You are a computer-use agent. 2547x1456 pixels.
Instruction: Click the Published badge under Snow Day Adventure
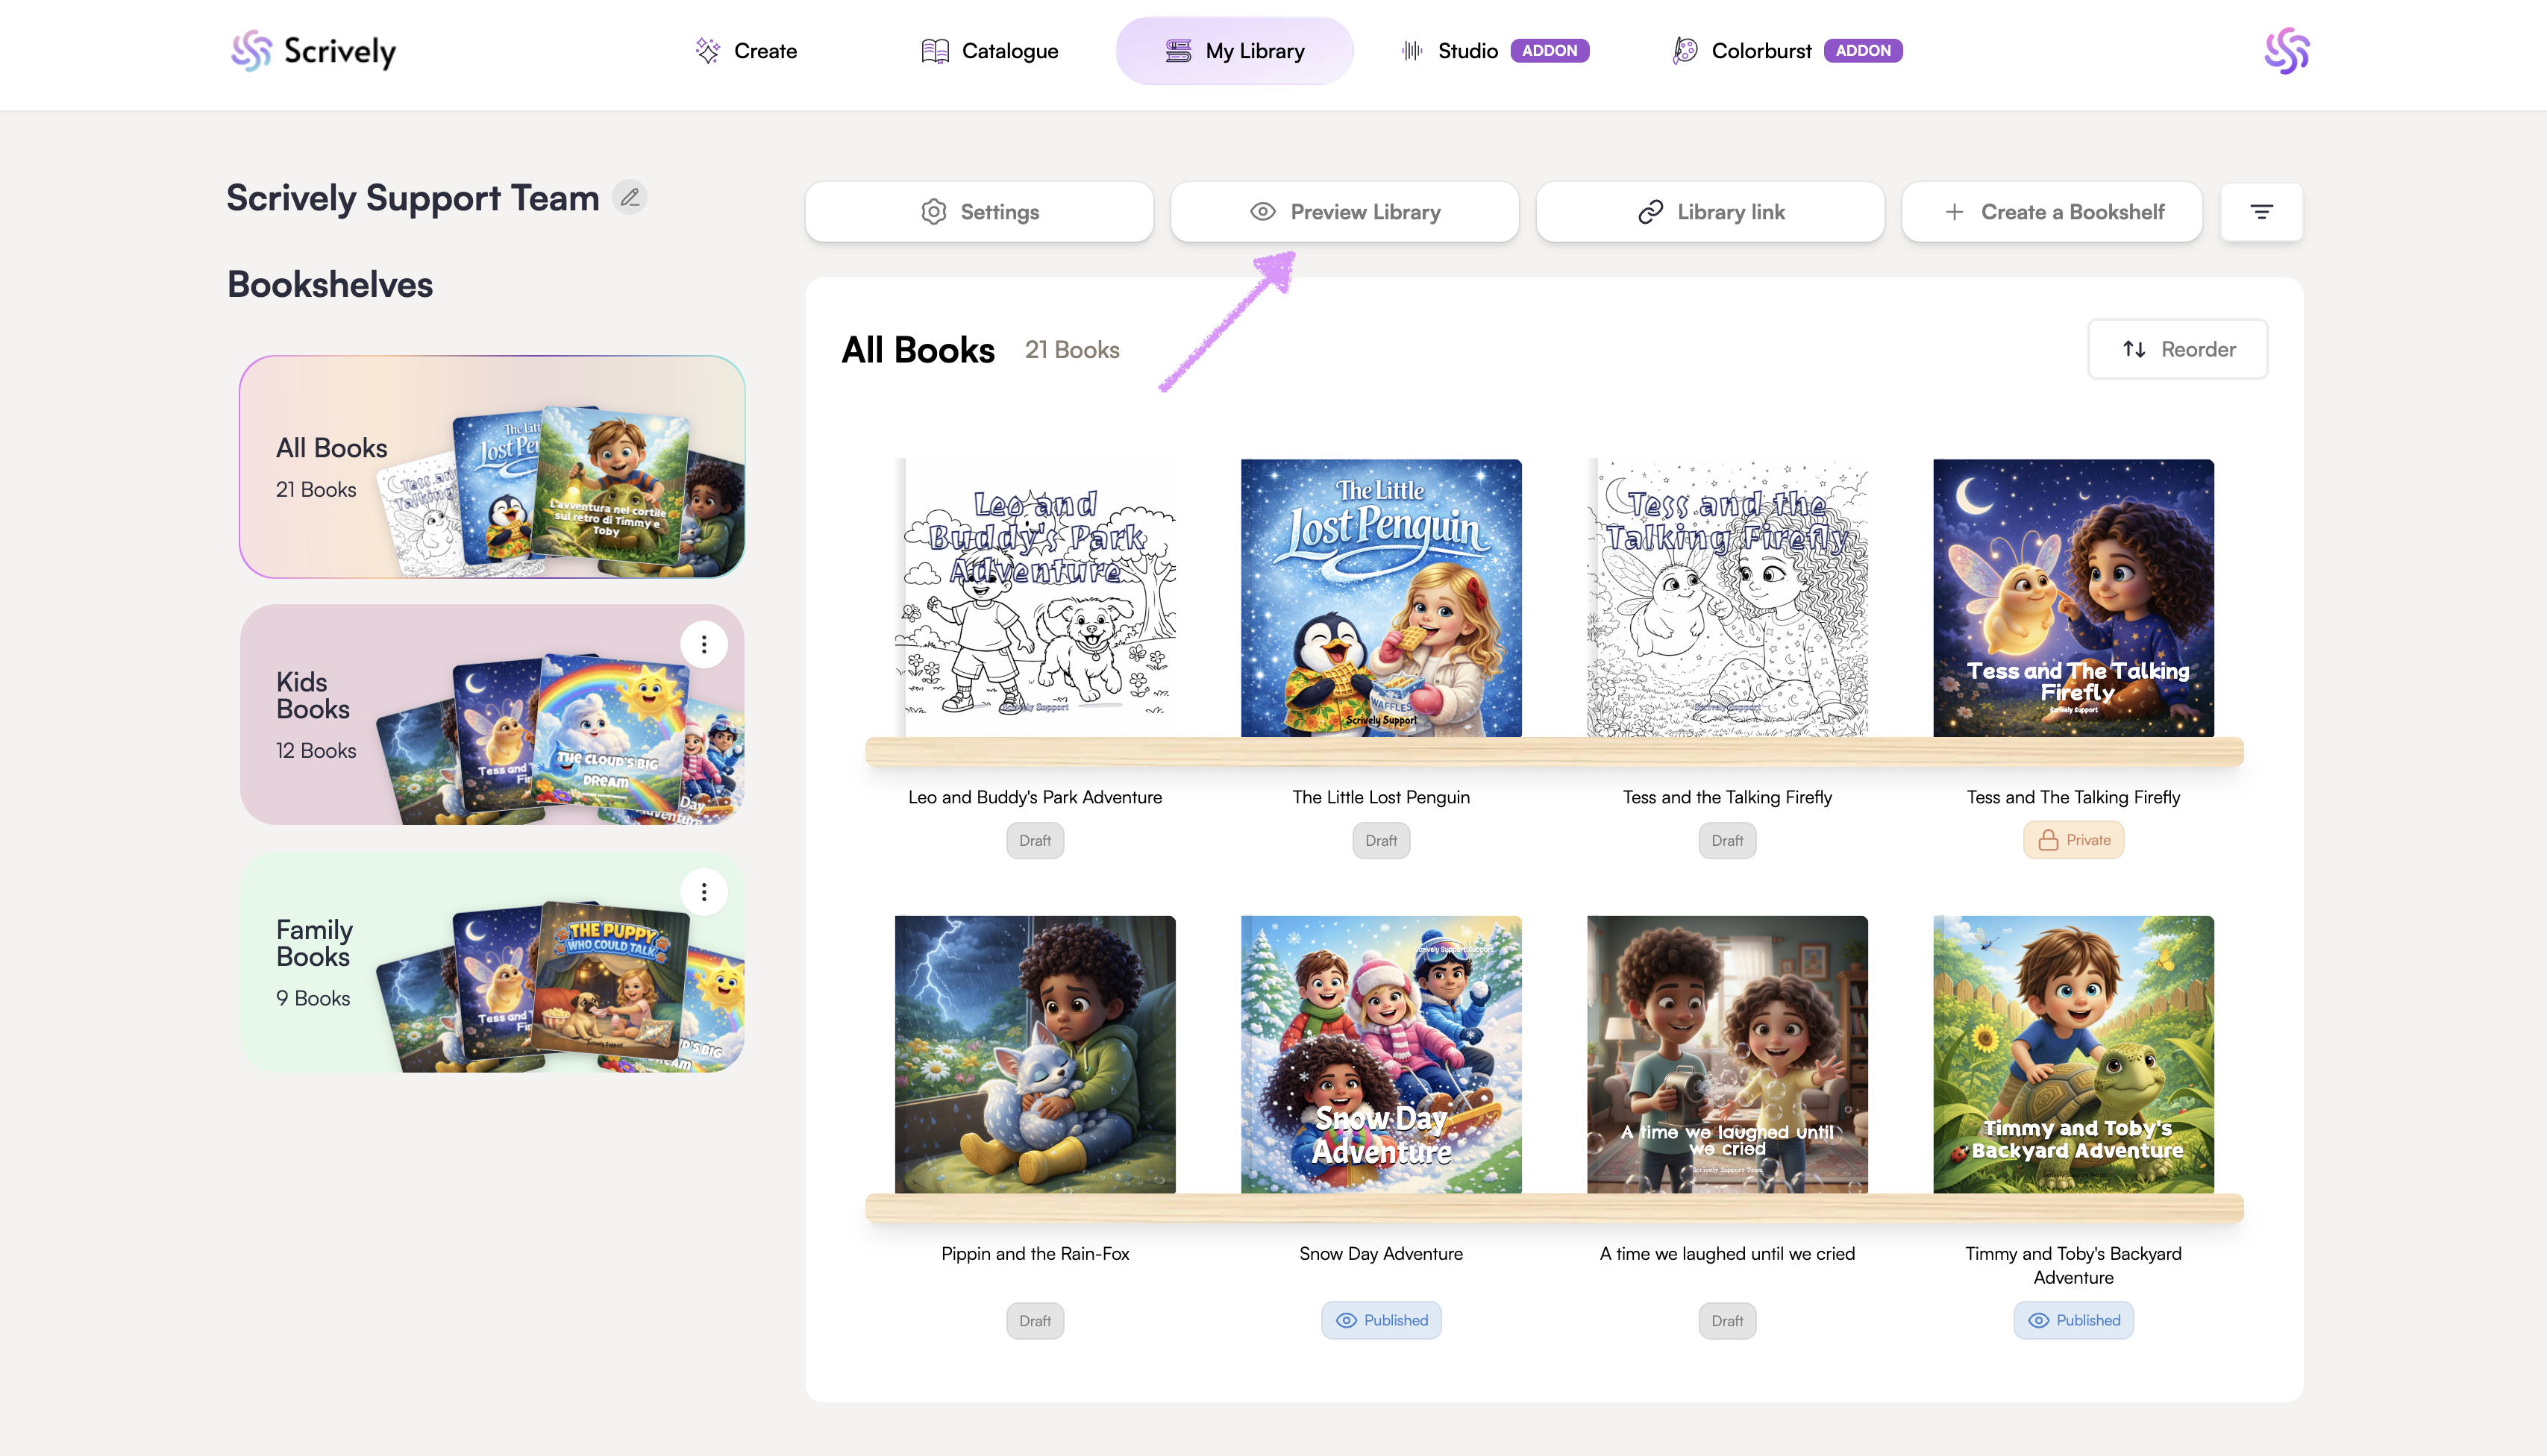pos(1381,1320)
